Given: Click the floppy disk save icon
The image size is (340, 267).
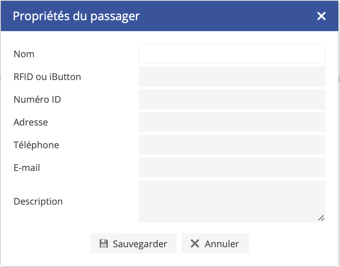Looking at the screenshot, I should click(x=103, y=244).
